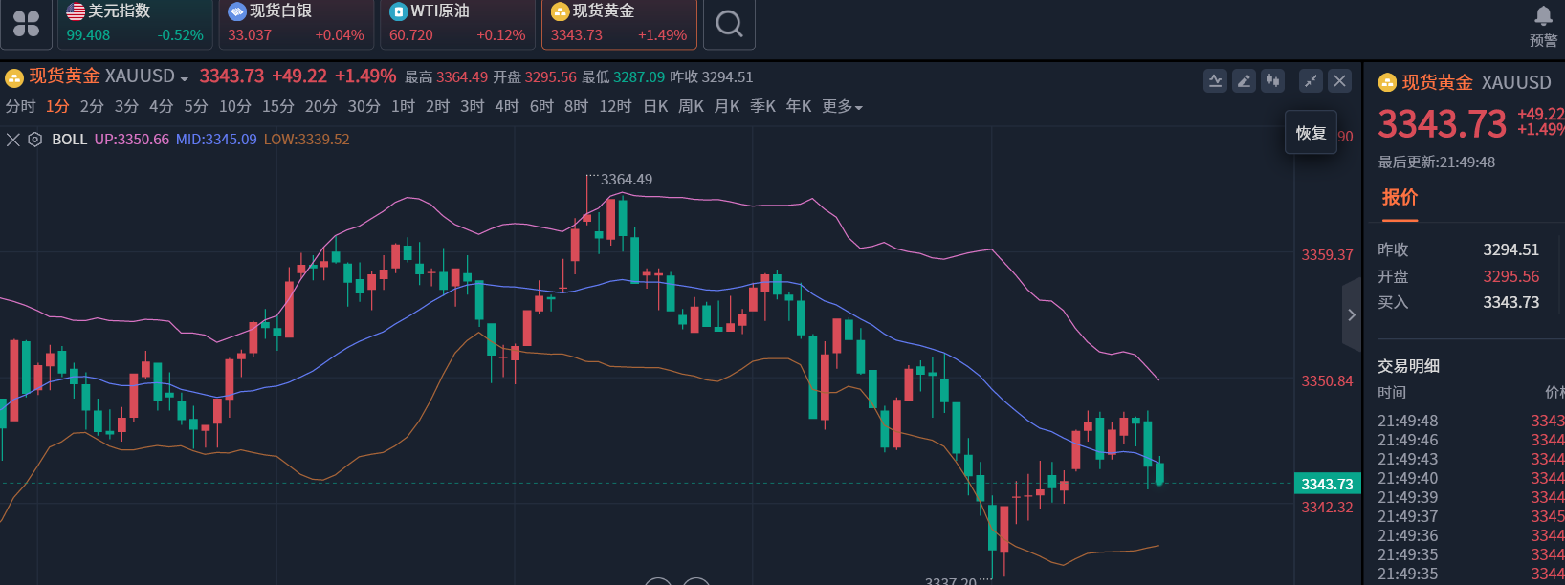The width and height of the screenshot is (1565, 585).
Task: Toggle the side panel chevron arrow
Action: tap(1351, 314)
